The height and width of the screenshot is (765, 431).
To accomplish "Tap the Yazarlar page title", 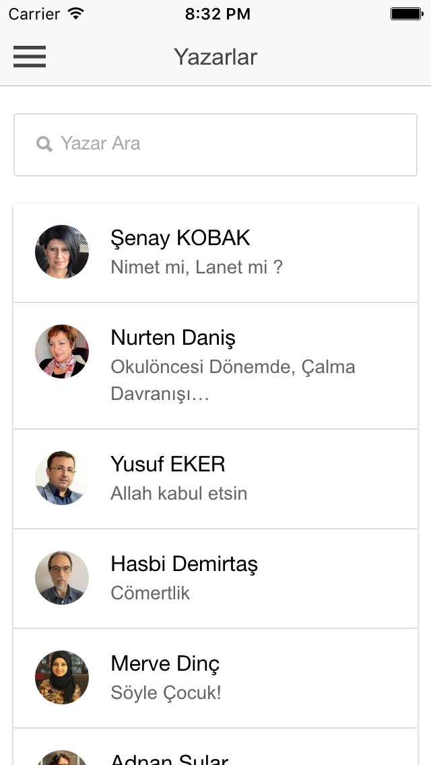I will [215, 57].
